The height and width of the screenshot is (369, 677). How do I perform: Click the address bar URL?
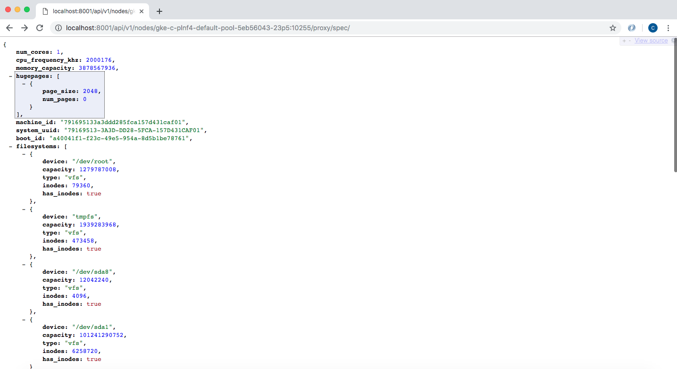[208, 28]
